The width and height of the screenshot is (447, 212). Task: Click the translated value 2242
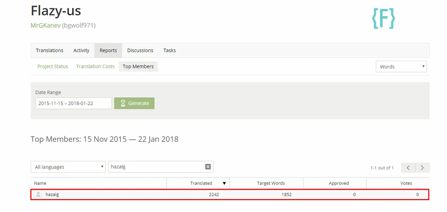(214, 194)
